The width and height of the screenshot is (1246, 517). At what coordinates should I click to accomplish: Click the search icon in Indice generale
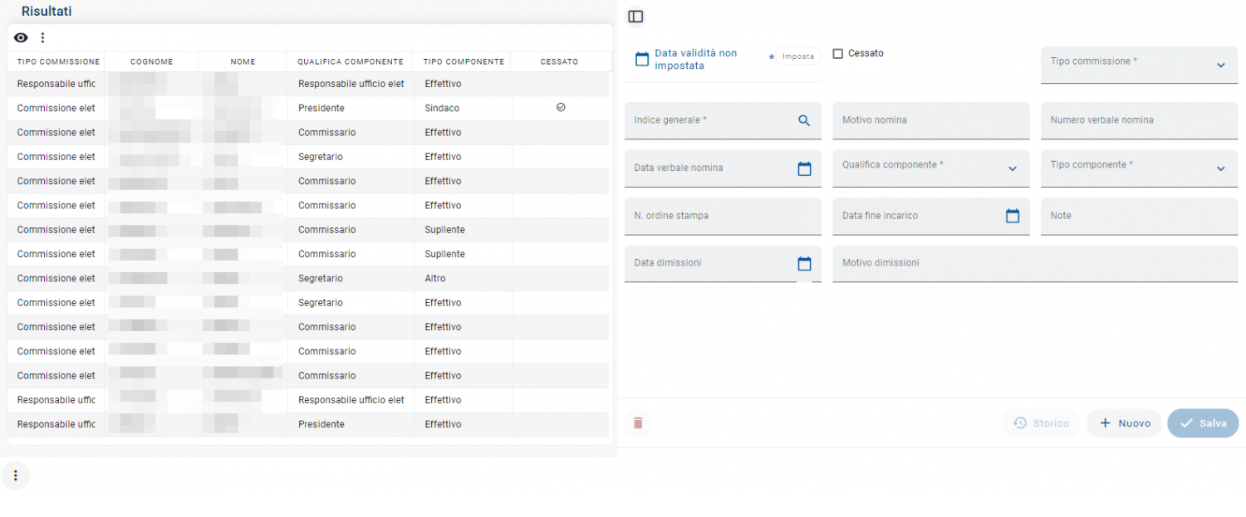[x=803, y=120]
